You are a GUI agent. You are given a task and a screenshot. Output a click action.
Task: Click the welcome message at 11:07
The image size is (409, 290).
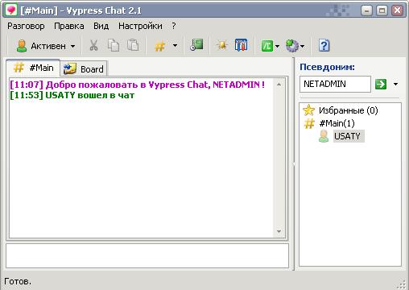[137, 85]
